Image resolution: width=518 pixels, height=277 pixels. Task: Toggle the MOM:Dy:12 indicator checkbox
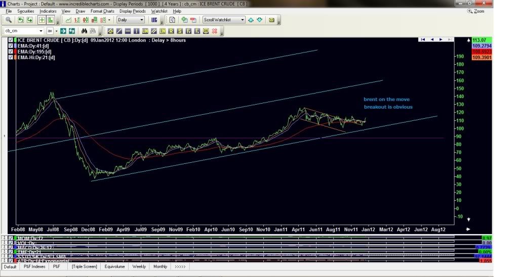coord(11,238)
